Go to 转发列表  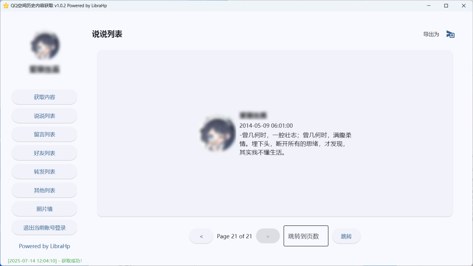(x=44, y=172)
